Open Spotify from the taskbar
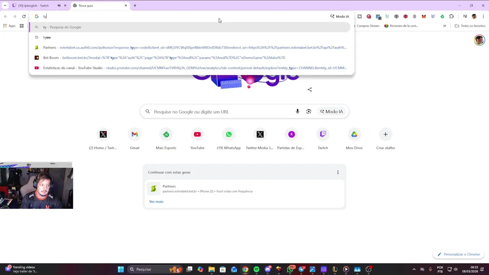The image size is (489, 275). (256, 269)
